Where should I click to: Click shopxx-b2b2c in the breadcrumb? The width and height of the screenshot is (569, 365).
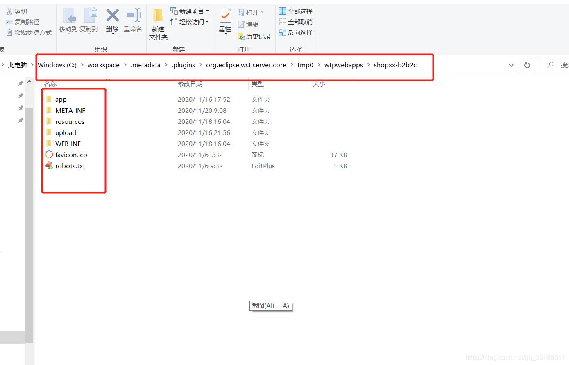pos(395,65)
